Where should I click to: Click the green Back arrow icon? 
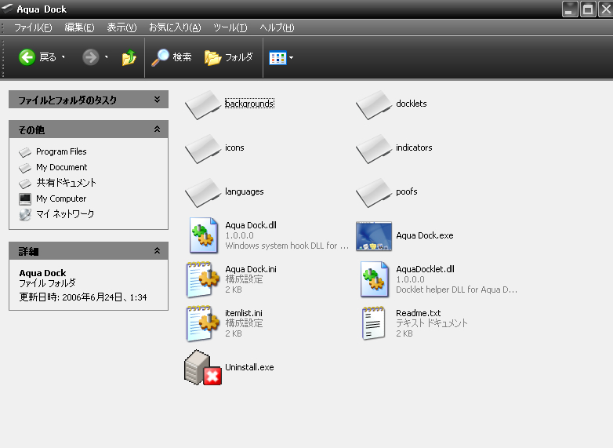point(27,57)
